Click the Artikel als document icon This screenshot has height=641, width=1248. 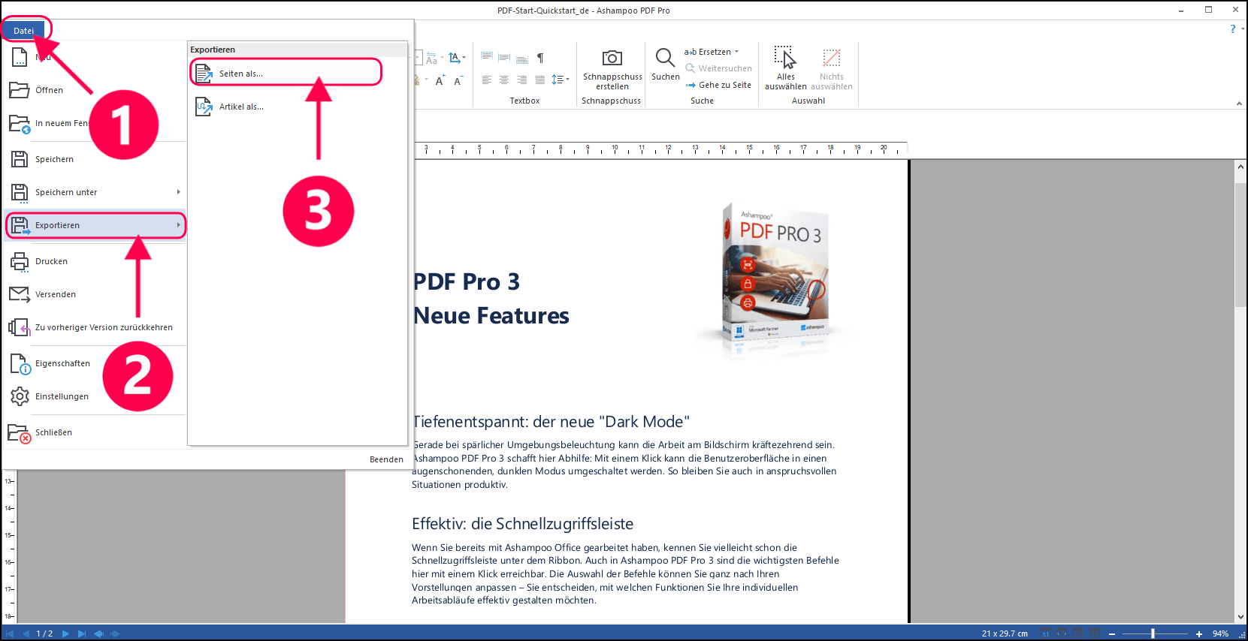pyautogui.click(x=204, y=107)
